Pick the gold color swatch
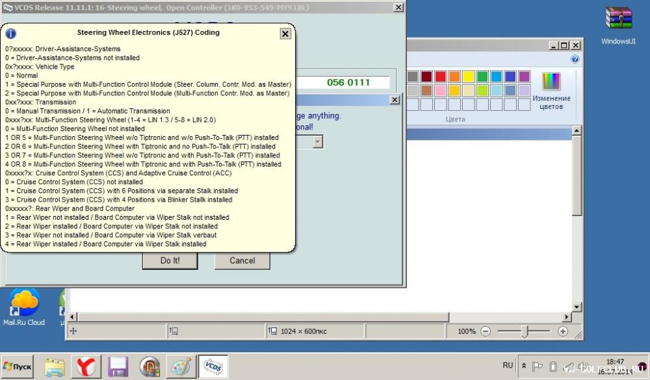Screen dimensions: 650x380 coord(454,90)
